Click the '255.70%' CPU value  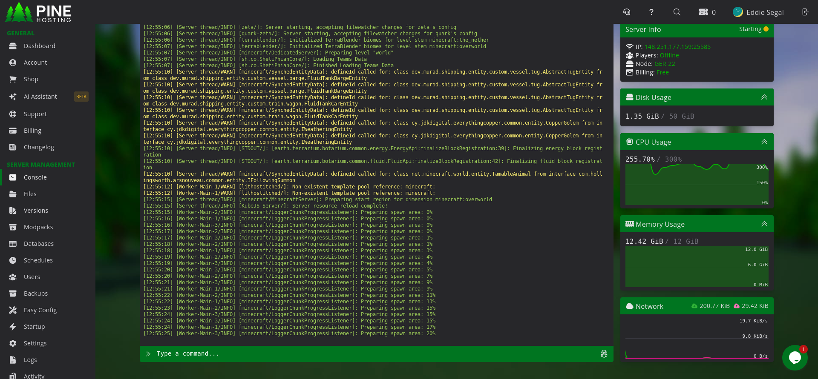(x=640, y=159)
